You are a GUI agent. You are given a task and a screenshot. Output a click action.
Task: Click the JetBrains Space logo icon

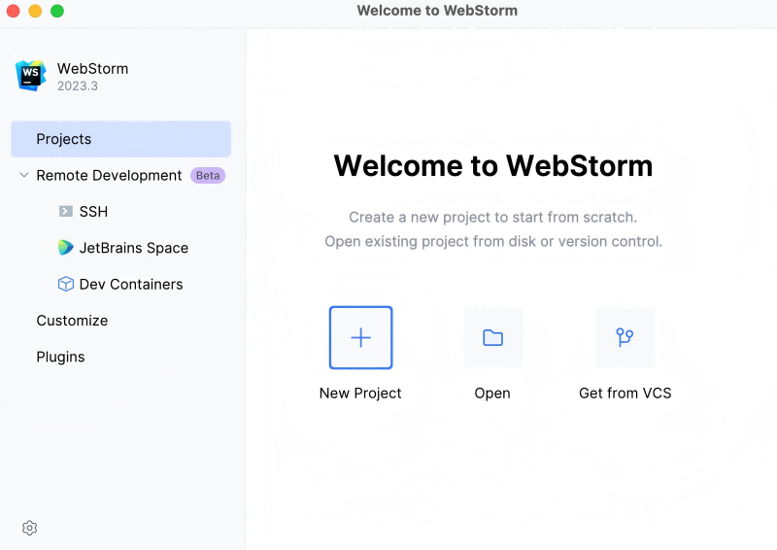click(65, 248)
